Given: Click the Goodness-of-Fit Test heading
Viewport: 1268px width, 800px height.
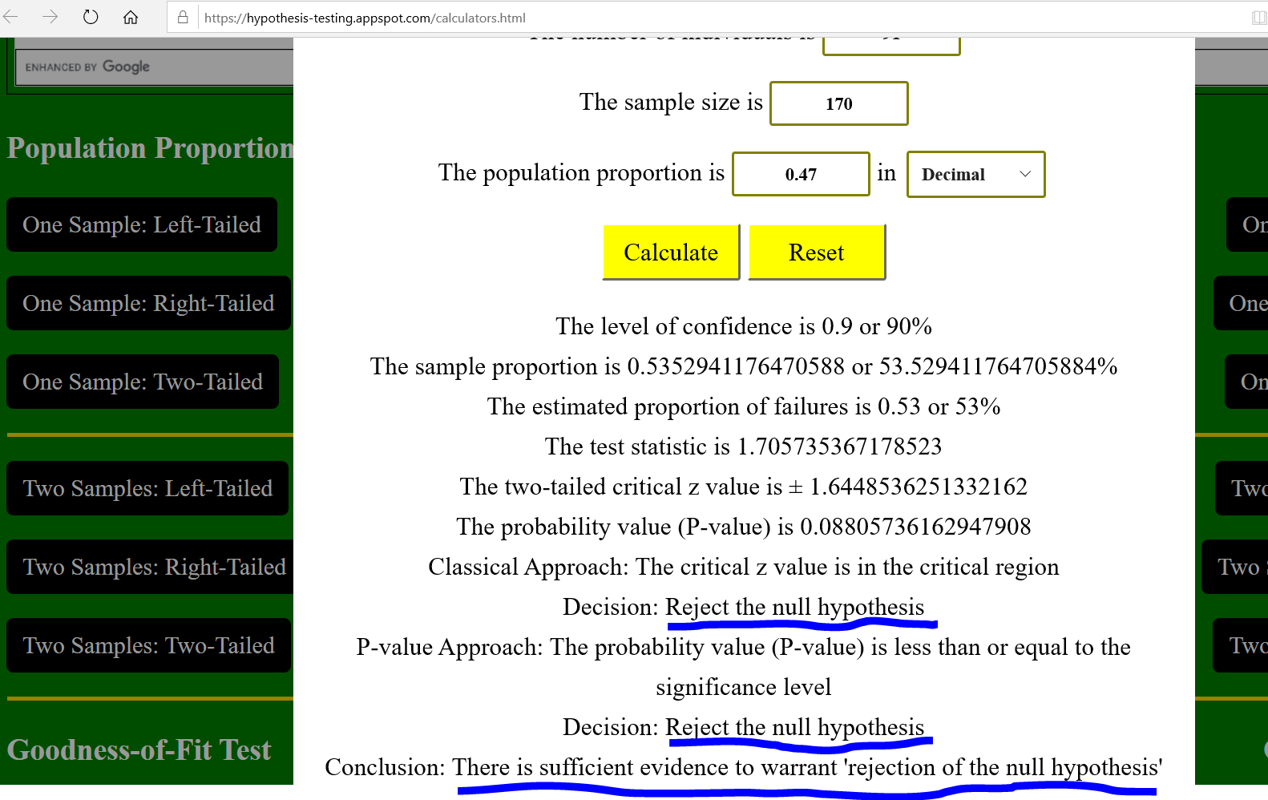Looking at the screenshot, I should pos(139,750).
